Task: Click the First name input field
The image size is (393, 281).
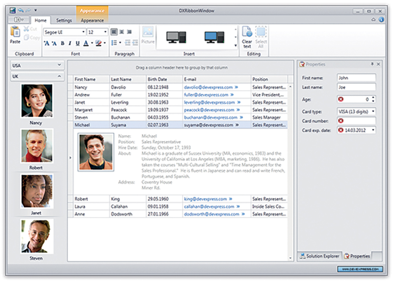Action: [356, 78]
